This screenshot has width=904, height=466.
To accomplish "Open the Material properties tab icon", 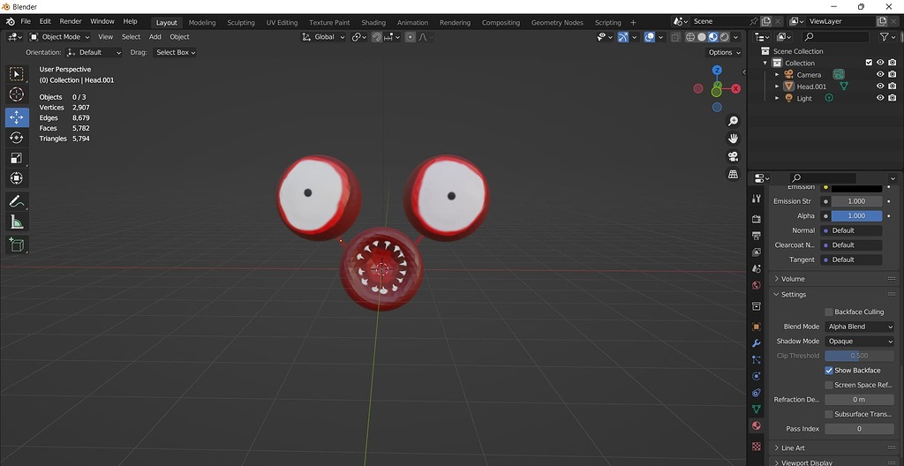I will (757, 425).
